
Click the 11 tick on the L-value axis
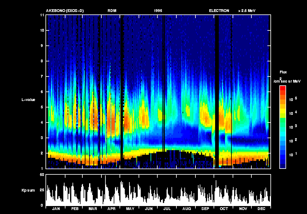click(x=42, y=15)
